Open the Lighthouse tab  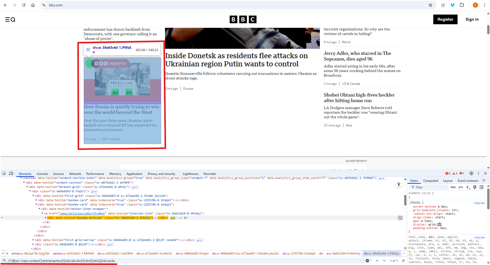click(191, 174)
